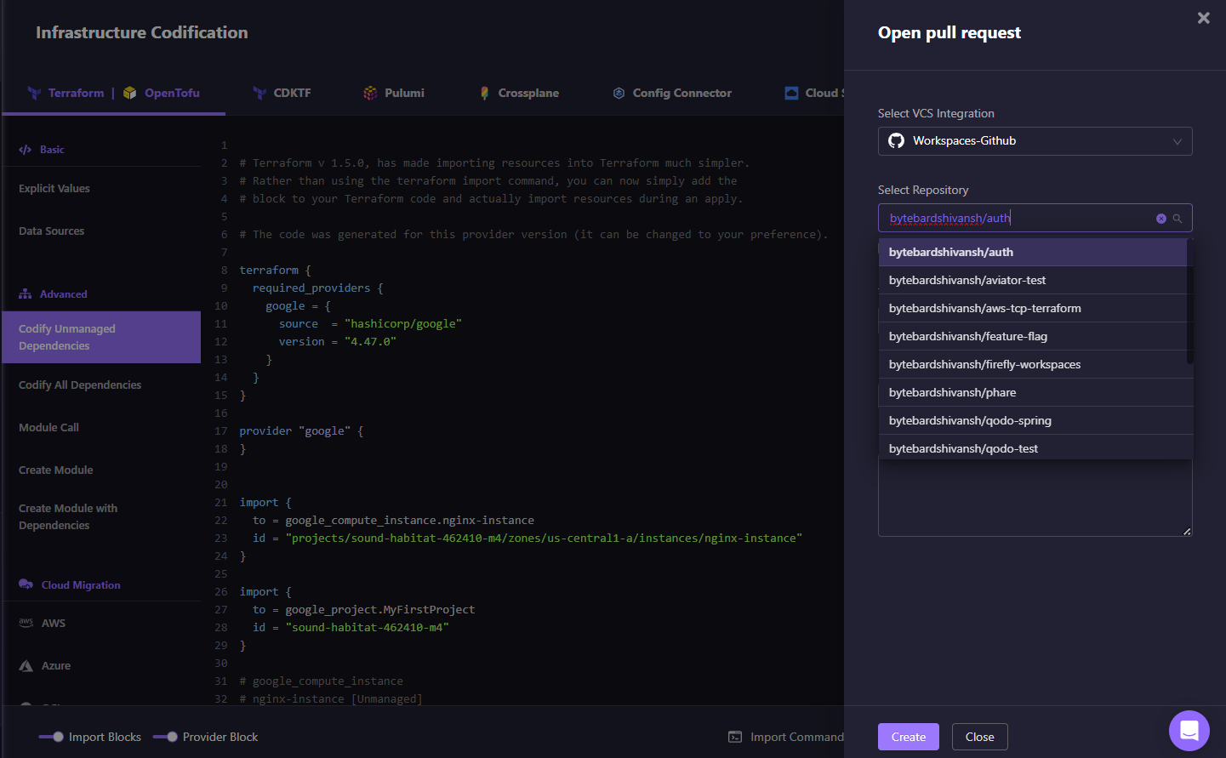
Task: Click the Cloud Migration cloud icon
Action: tap(26, 584)
